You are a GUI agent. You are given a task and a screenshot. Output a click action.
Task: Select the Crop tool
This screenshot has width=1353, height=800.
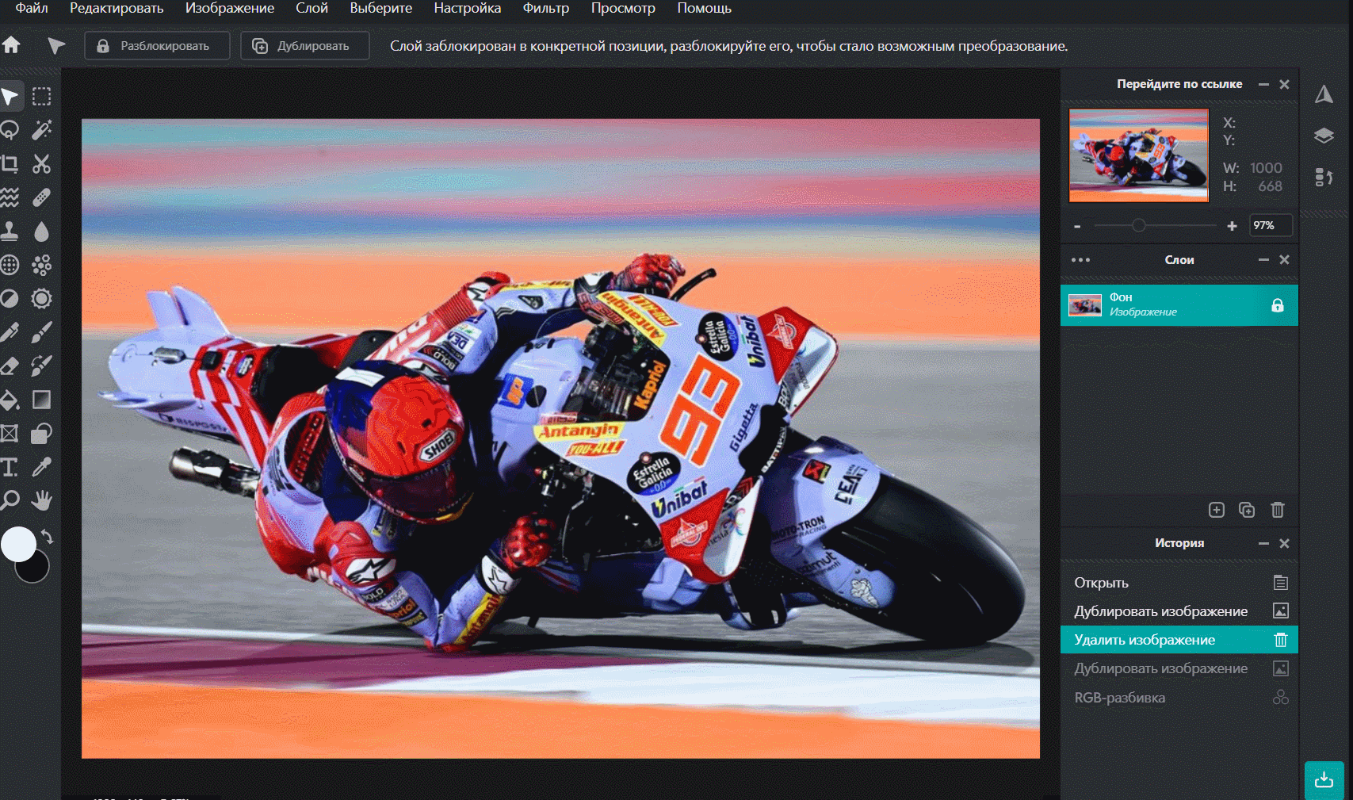point(10,164)
